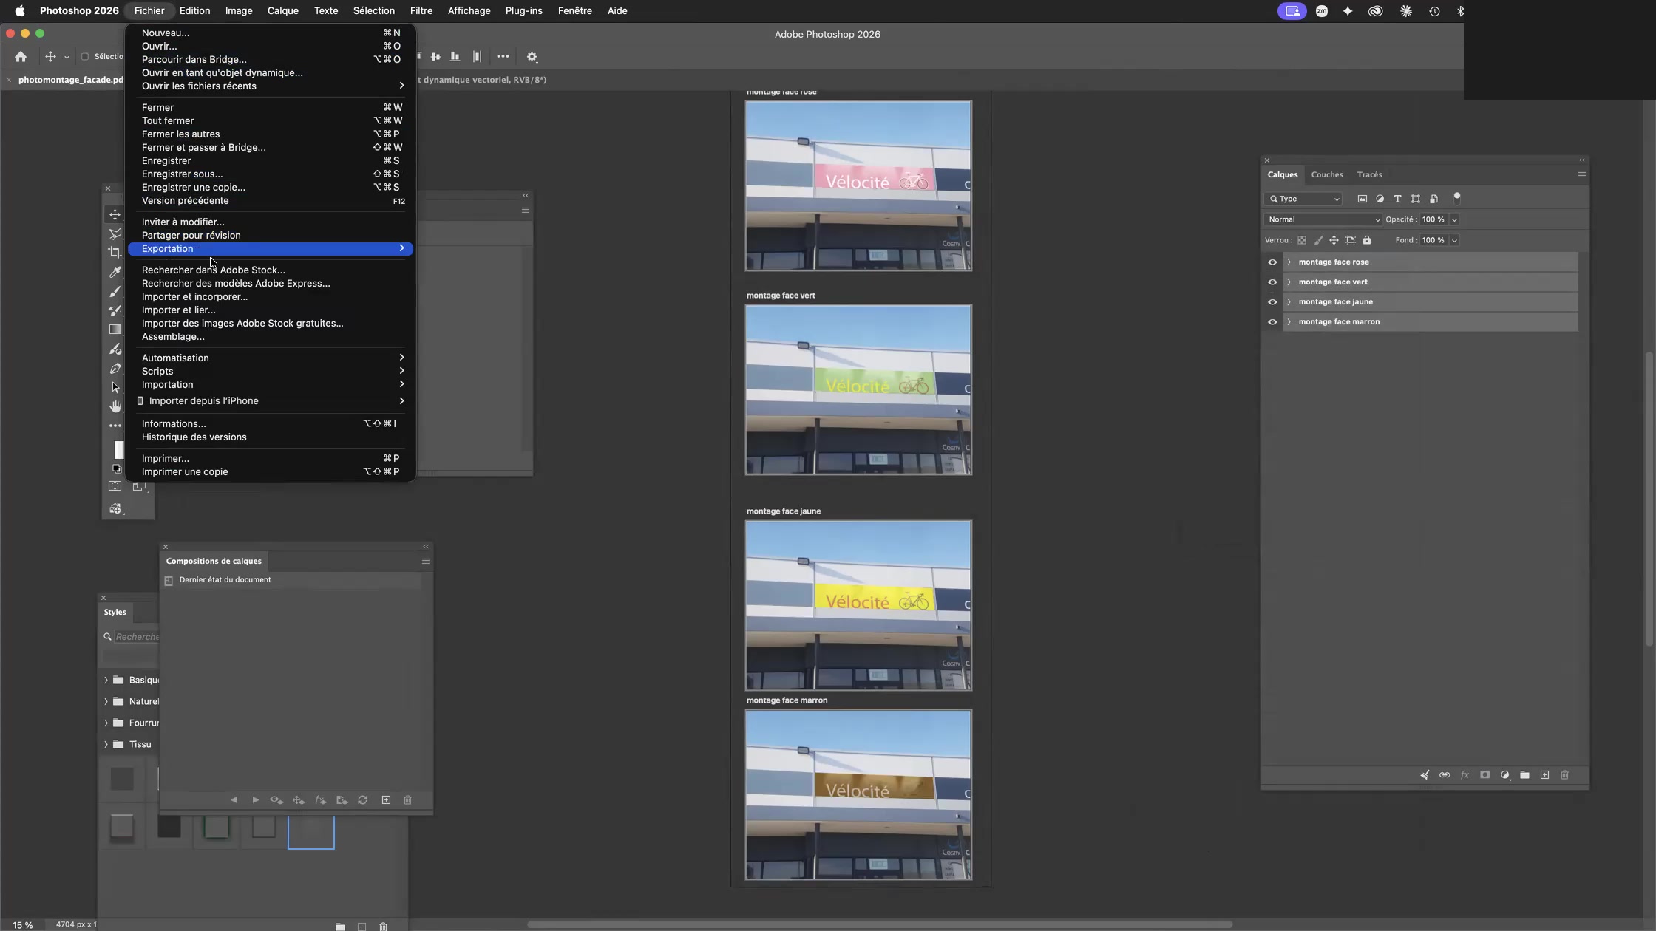Image resolution: width=1656 pixels, height=931 pixels.
Task: Hide the montage face vert layer
Action: pyautogui.click(x=1272, y=282)
